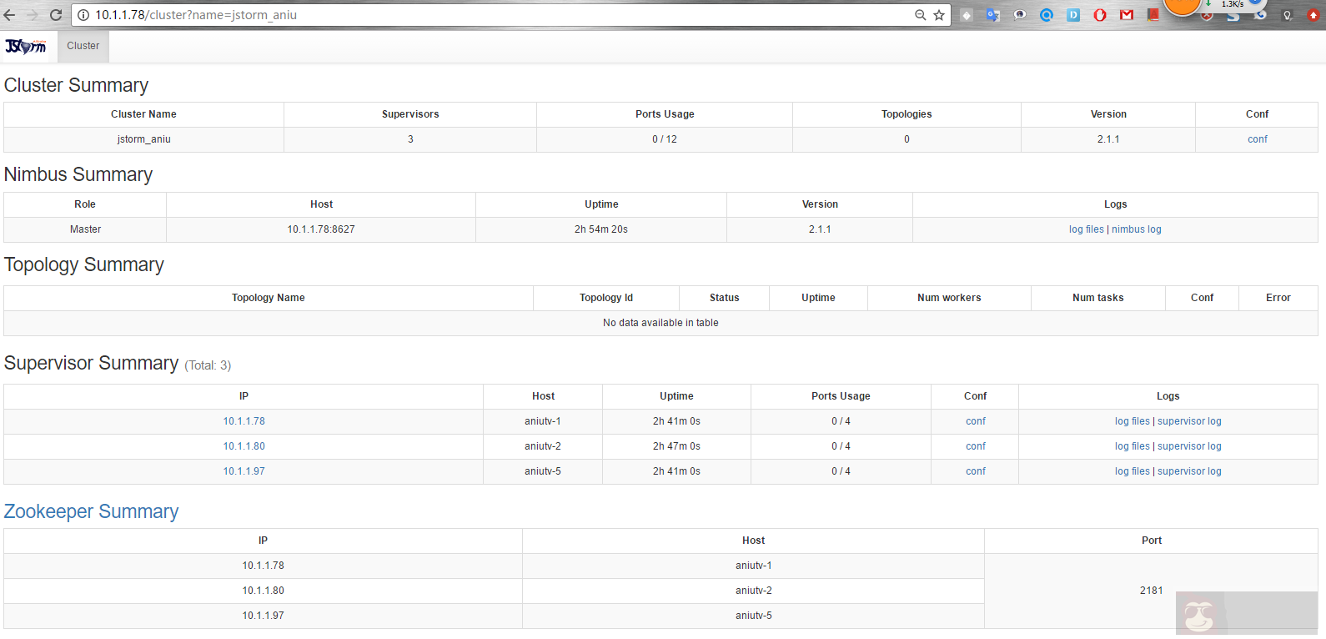Select Nimbus uptime 2h 54m 20s

click(x=601, y=229)
